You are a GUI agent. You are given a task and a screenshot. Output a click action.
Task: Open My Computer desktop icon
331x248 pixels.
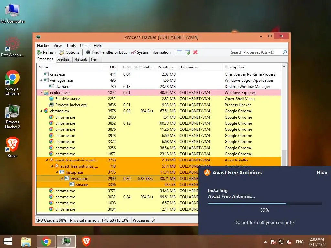click(x=13, y=14)
